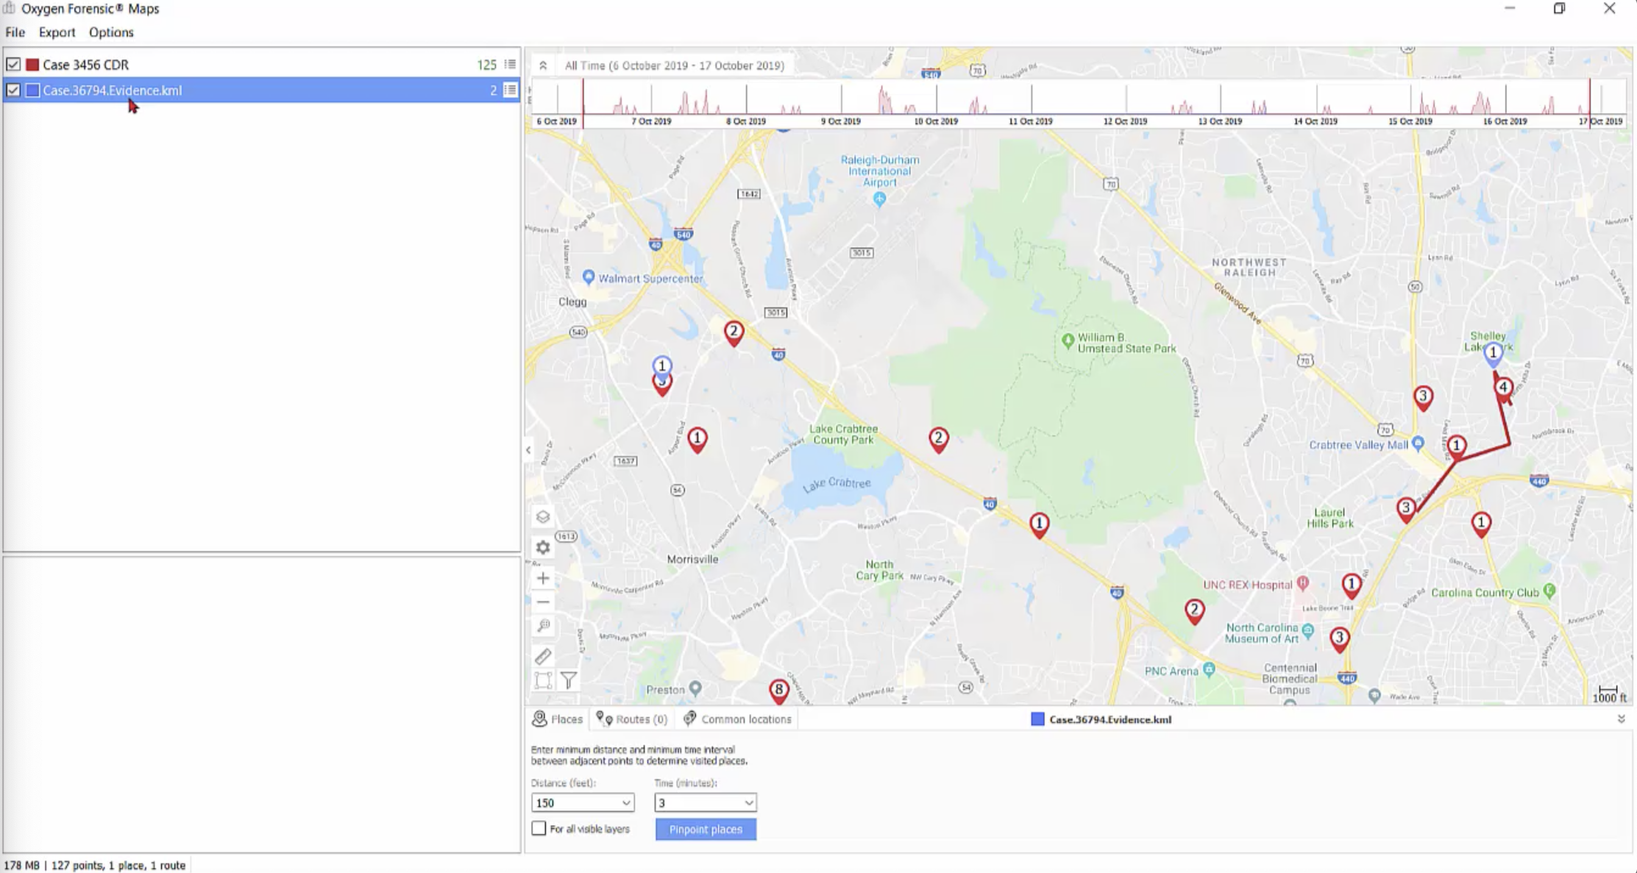1637x873 pixels.
Task: Click red marker 2 right of Lake Crabtree County Park
Action: (938, 440)
